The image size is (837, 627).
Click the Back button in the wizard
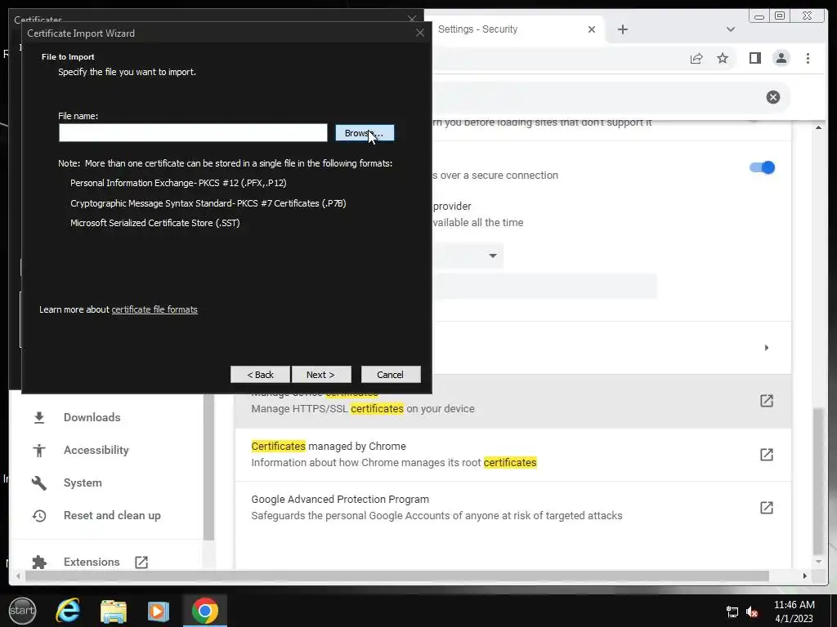pos(260,374)
